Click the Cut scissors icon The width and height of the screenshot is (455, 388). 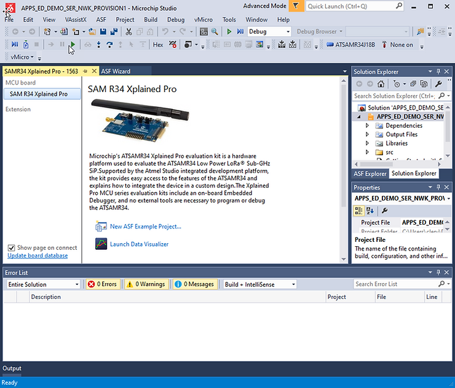point(129,31)
